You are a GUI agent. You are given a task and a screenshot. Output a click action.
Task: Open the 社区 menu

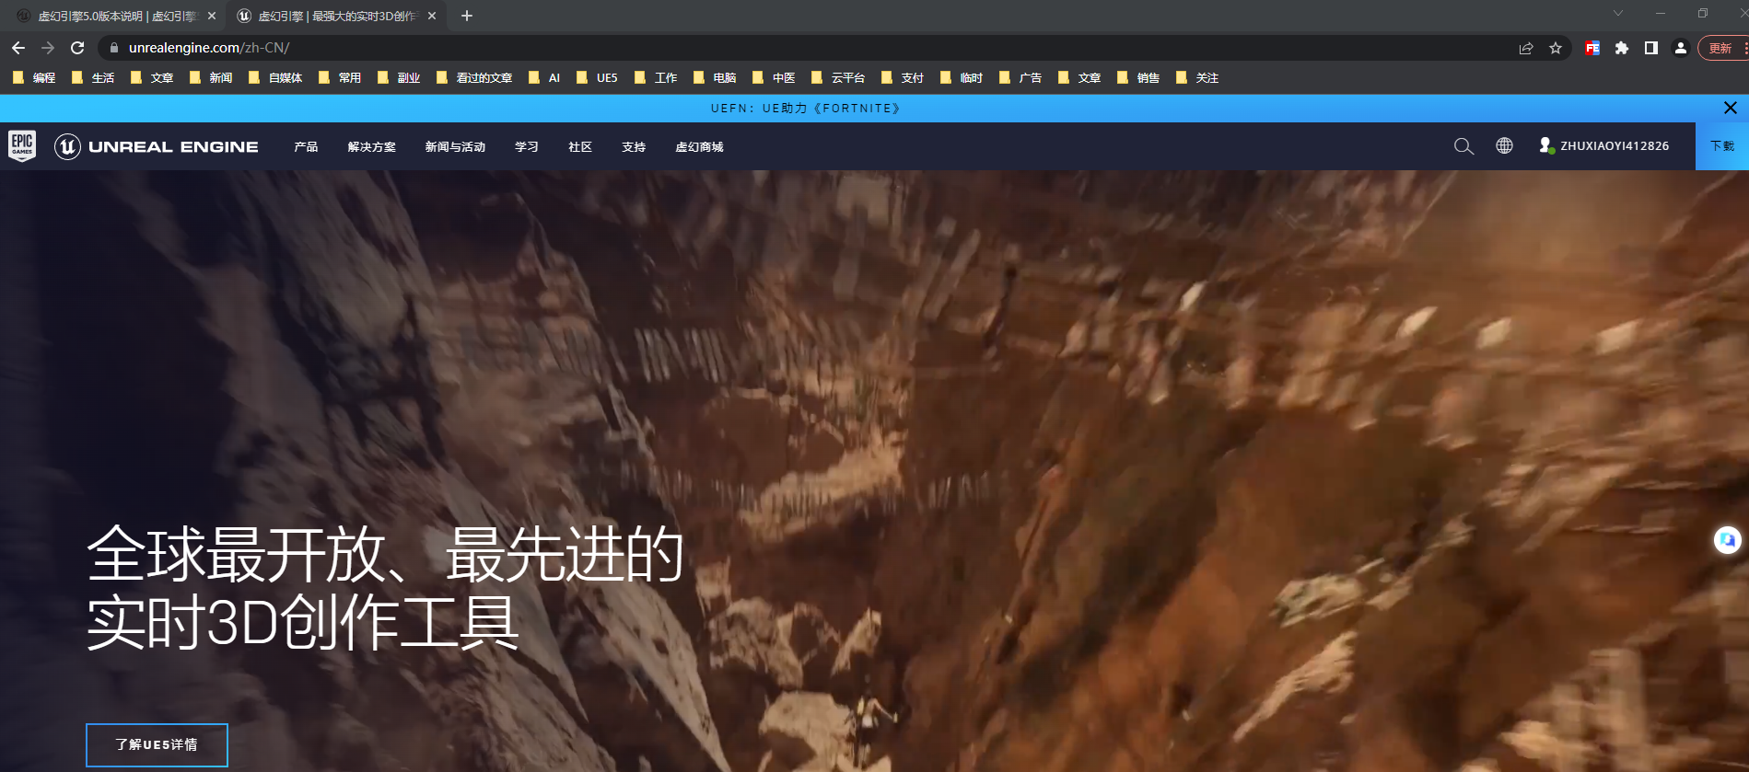[580, 146]
